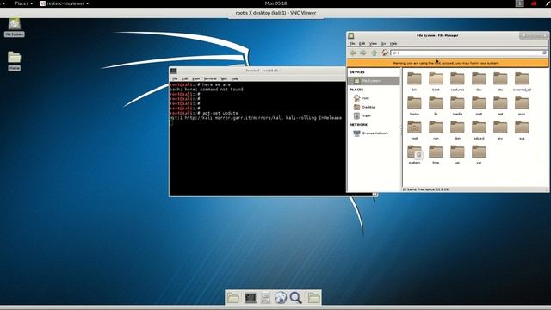Open the etc folder
Viewport: 551px width, 310px height.
[x=500, y=82]
